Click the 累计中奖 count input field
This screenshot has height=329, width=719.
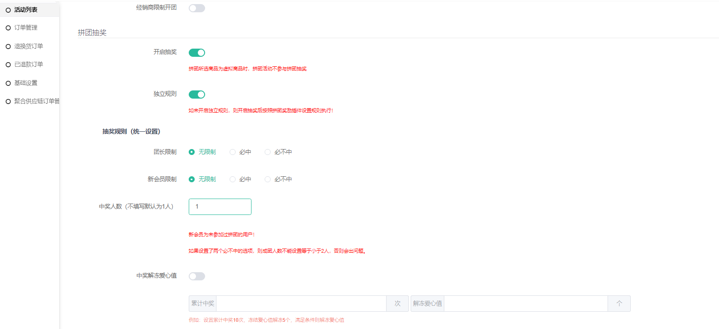(x=301, y=304)
